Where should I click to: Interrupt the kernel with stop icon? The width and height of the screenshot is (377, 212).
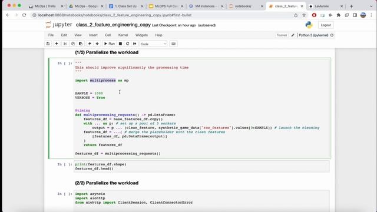(120, 44)
